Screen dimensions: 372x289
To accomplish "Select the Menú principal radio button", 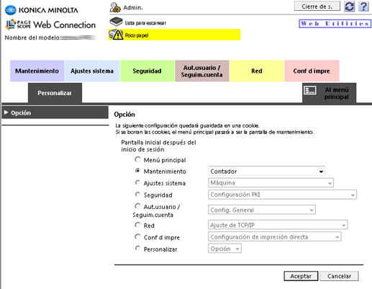I will 137,159.
